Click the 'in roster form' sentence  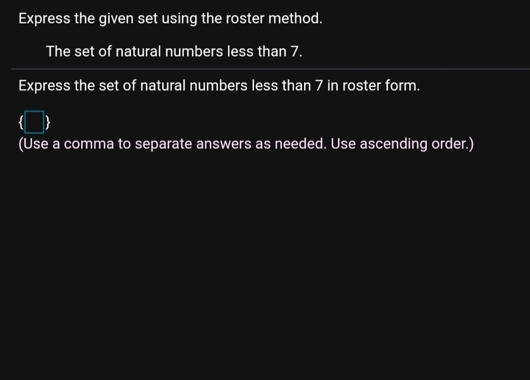[219, 85]
